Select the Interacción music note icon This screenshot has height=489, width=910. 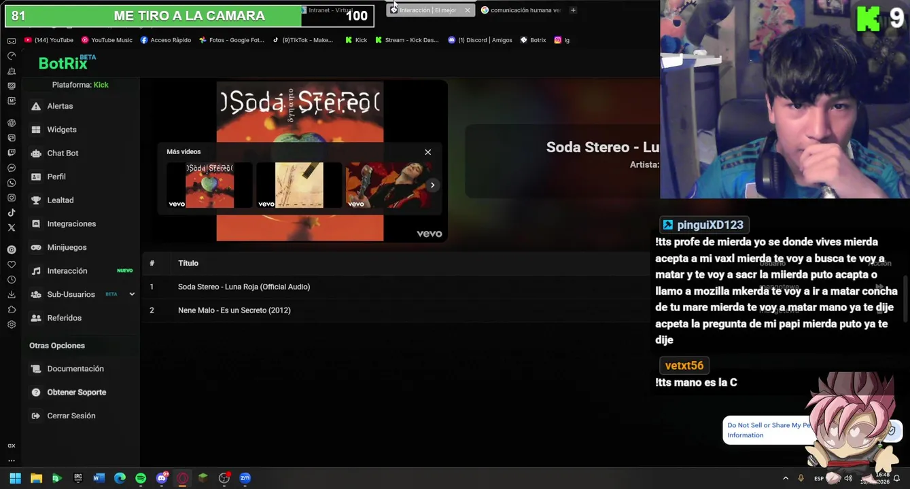(36, 271)
